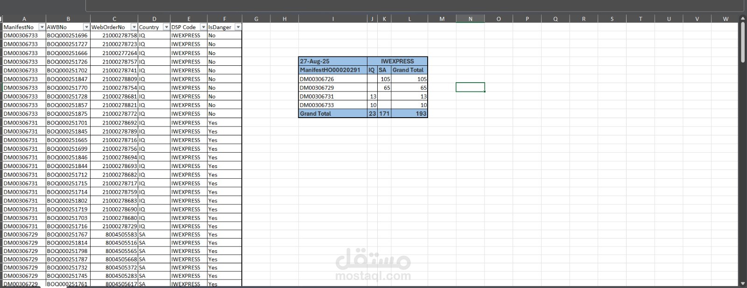Click the IQ column label in pivot table
Screen dimensions: 747x288
click(372, 70)
